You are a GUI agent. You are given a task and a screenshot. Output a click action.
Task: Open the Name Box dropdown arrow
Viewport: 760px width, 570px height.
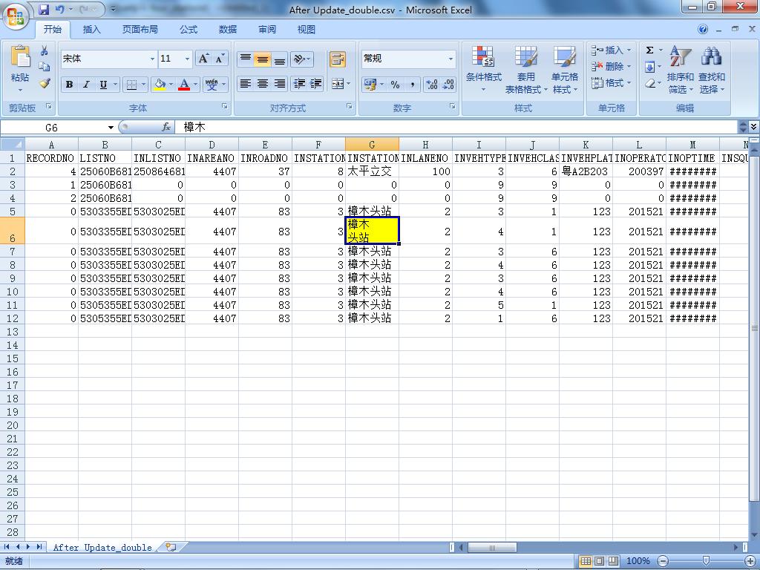pyautogui.click(x=111, y=128)
